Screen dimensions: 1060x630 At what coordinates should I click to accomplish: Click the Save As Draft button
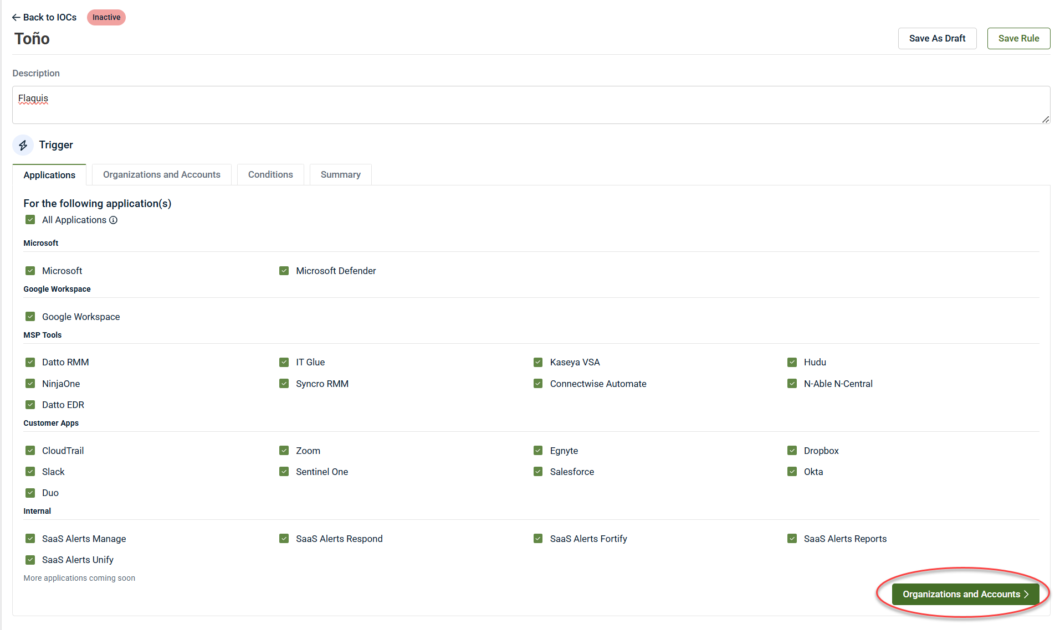click(x=937, y=39)
